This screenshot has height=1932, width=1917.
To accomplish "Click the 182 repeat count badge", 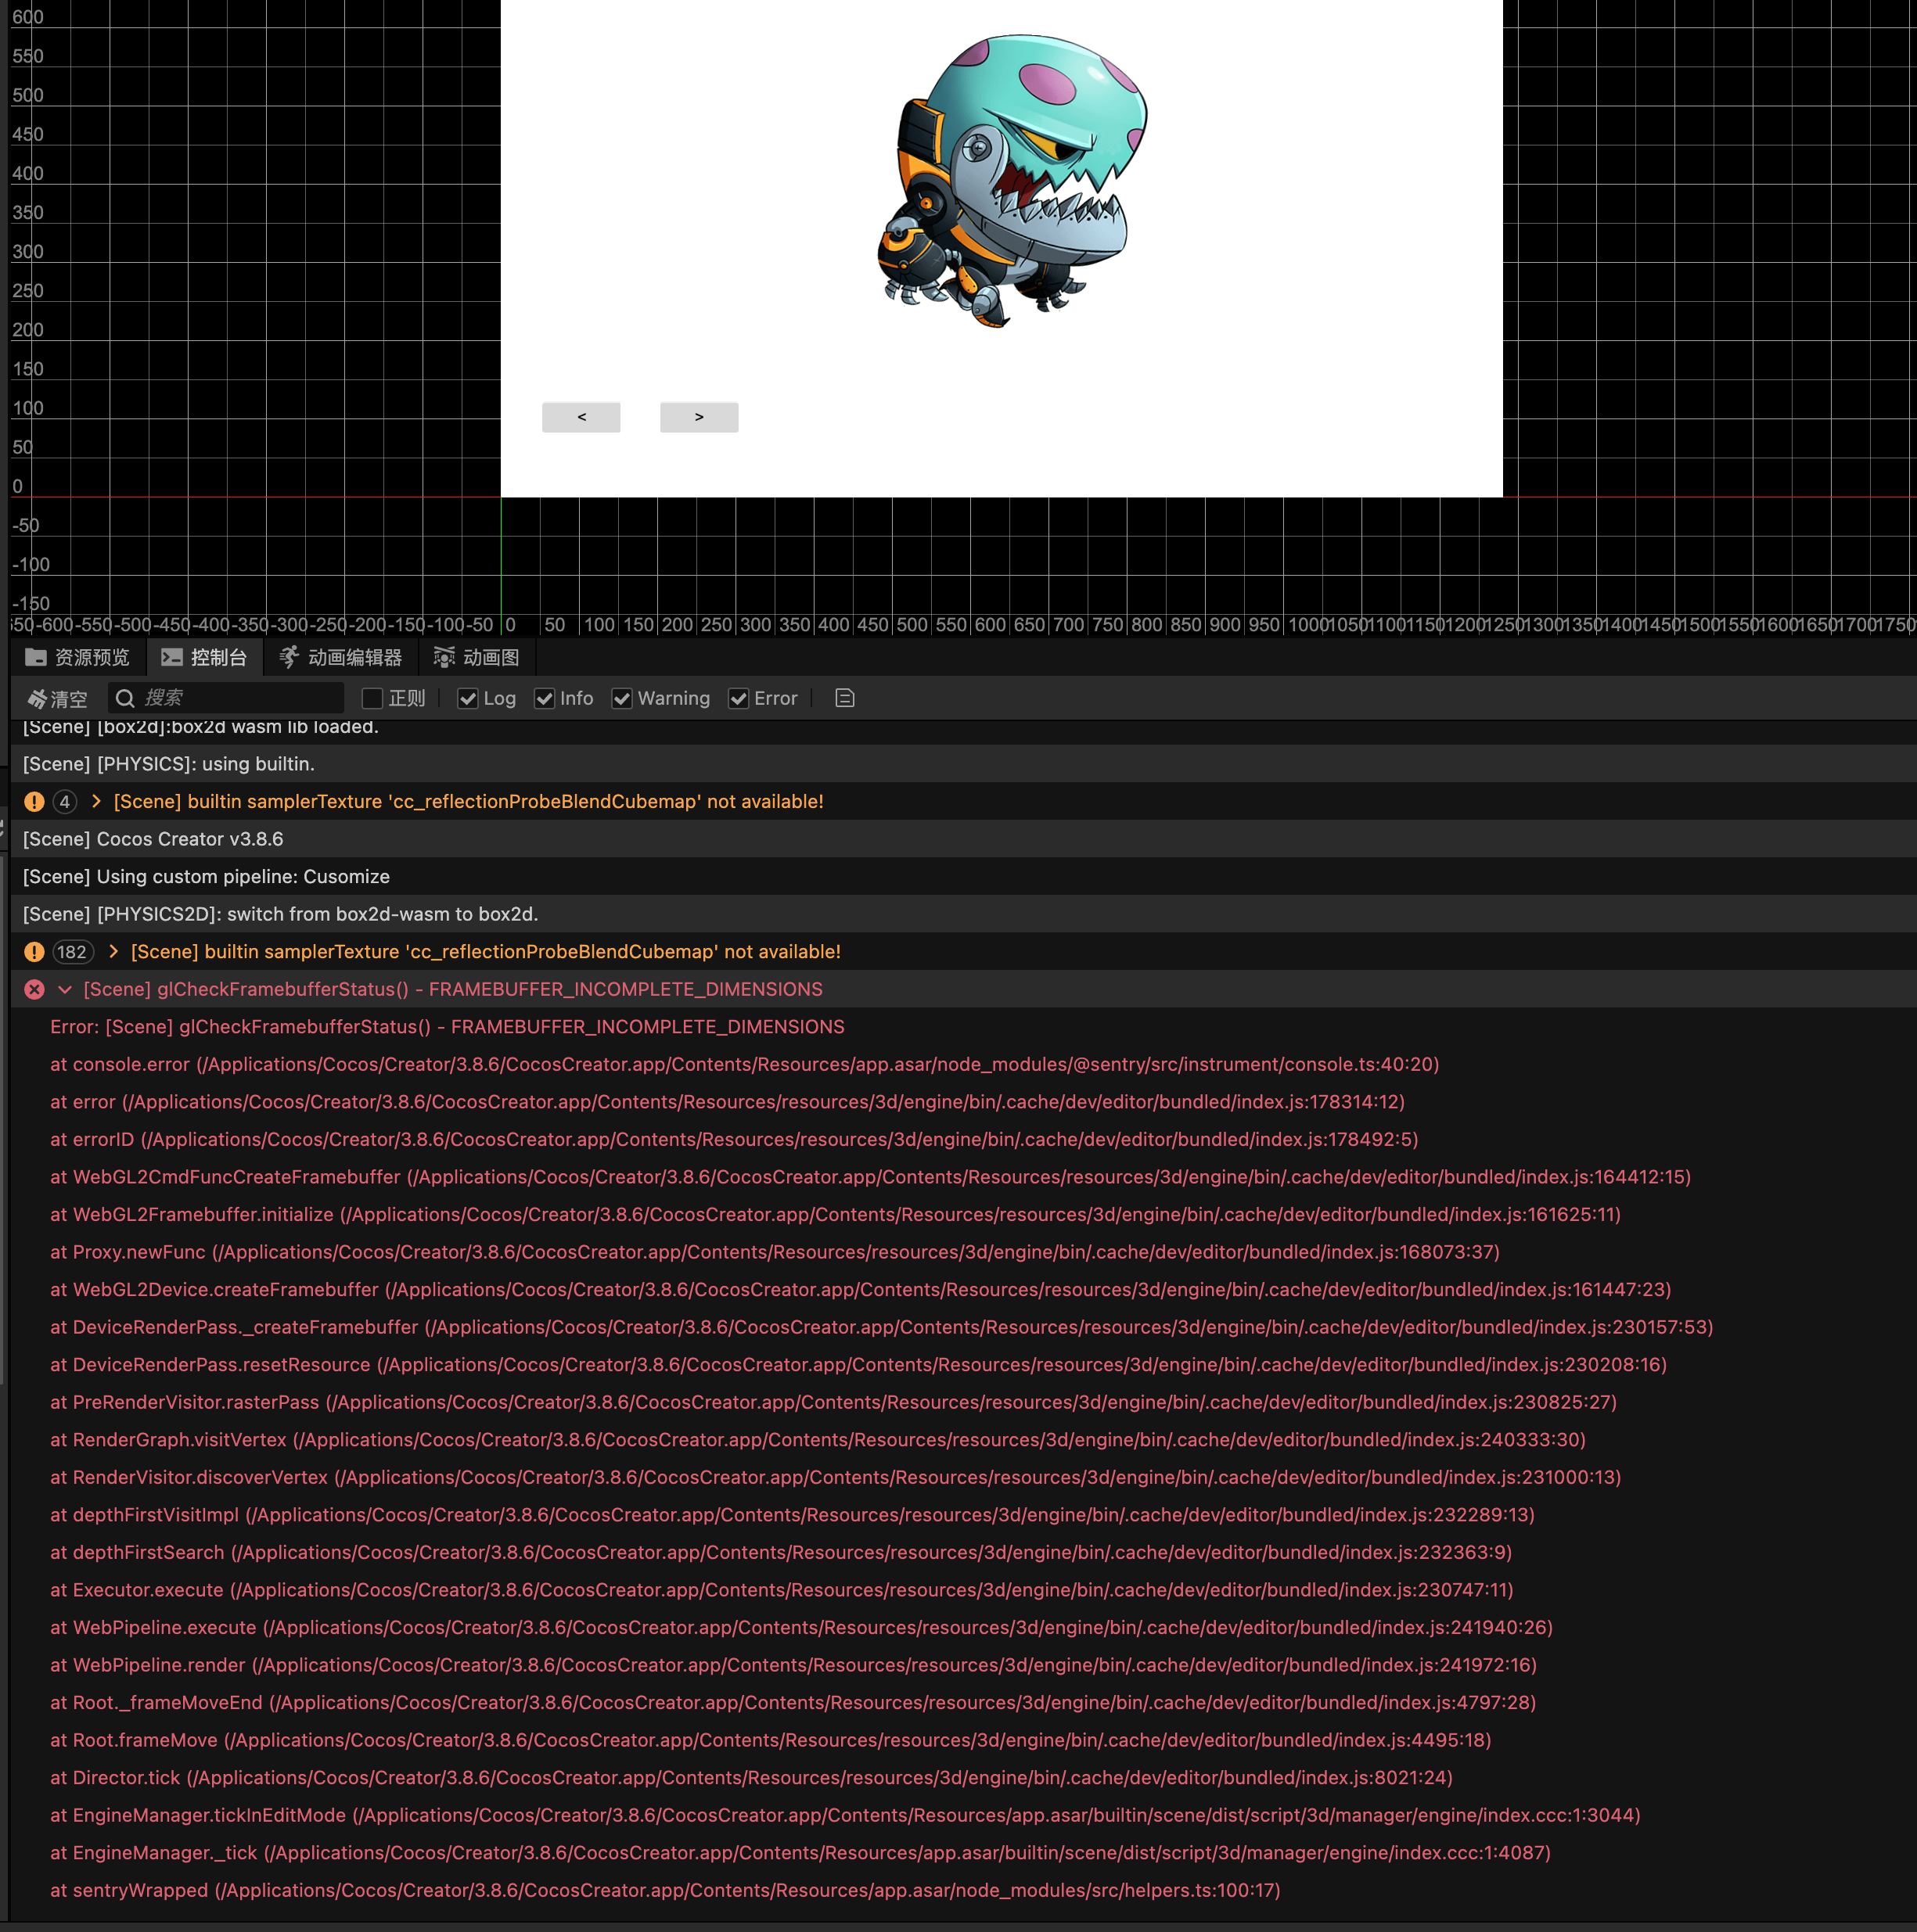I will tap(72, 952).
